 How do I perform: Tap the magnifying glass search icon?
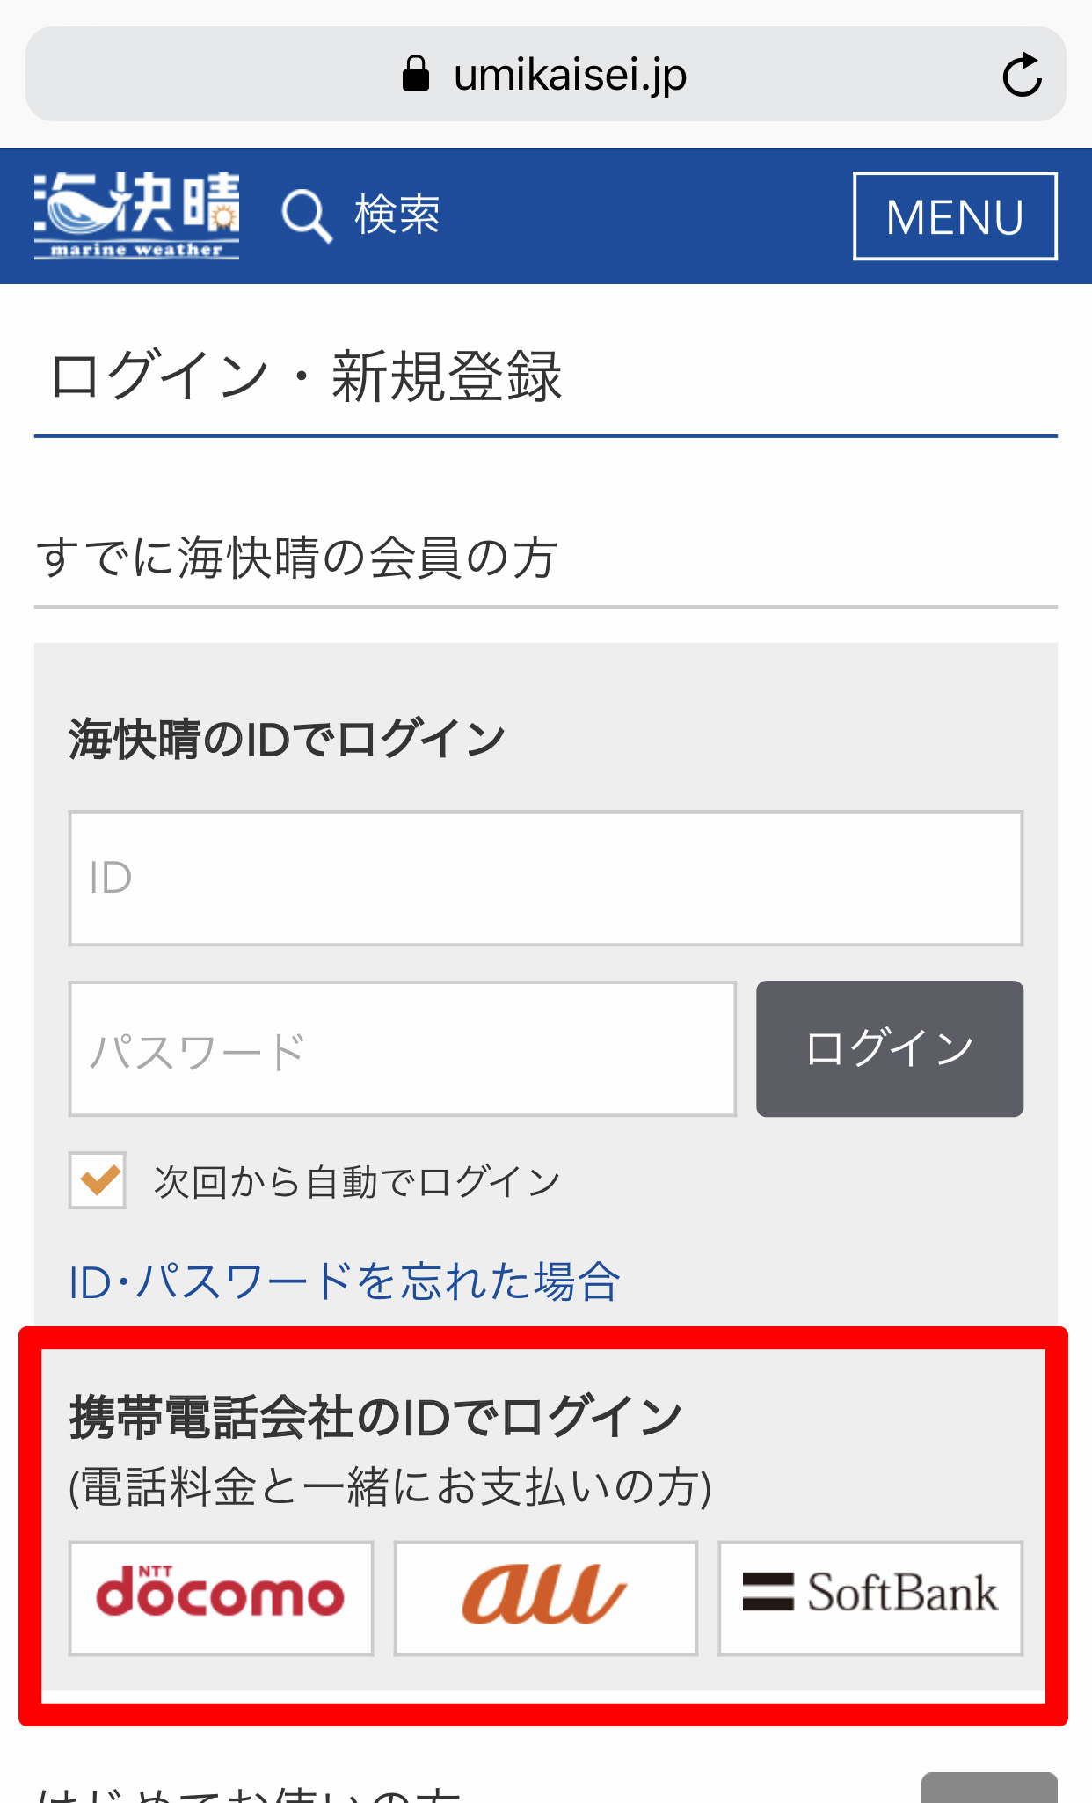(306, 215)
